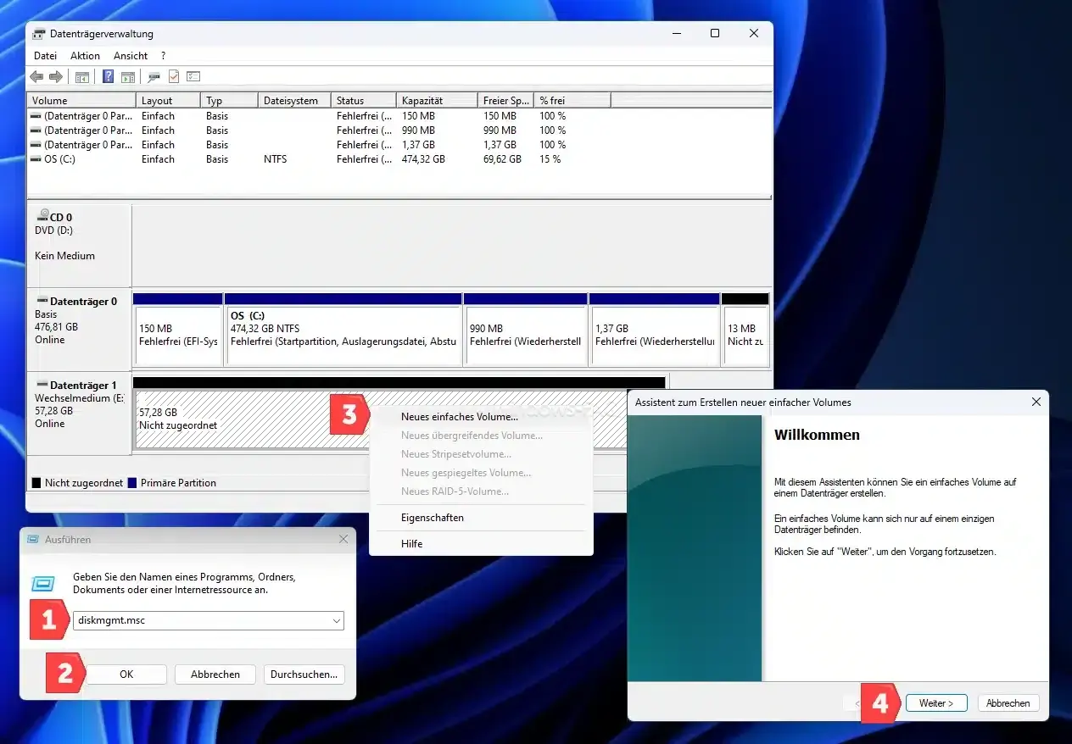The height and width of the screenshot is (744, 1072).
Task: Sort by the Layout column header
Action: pos(168,101)
